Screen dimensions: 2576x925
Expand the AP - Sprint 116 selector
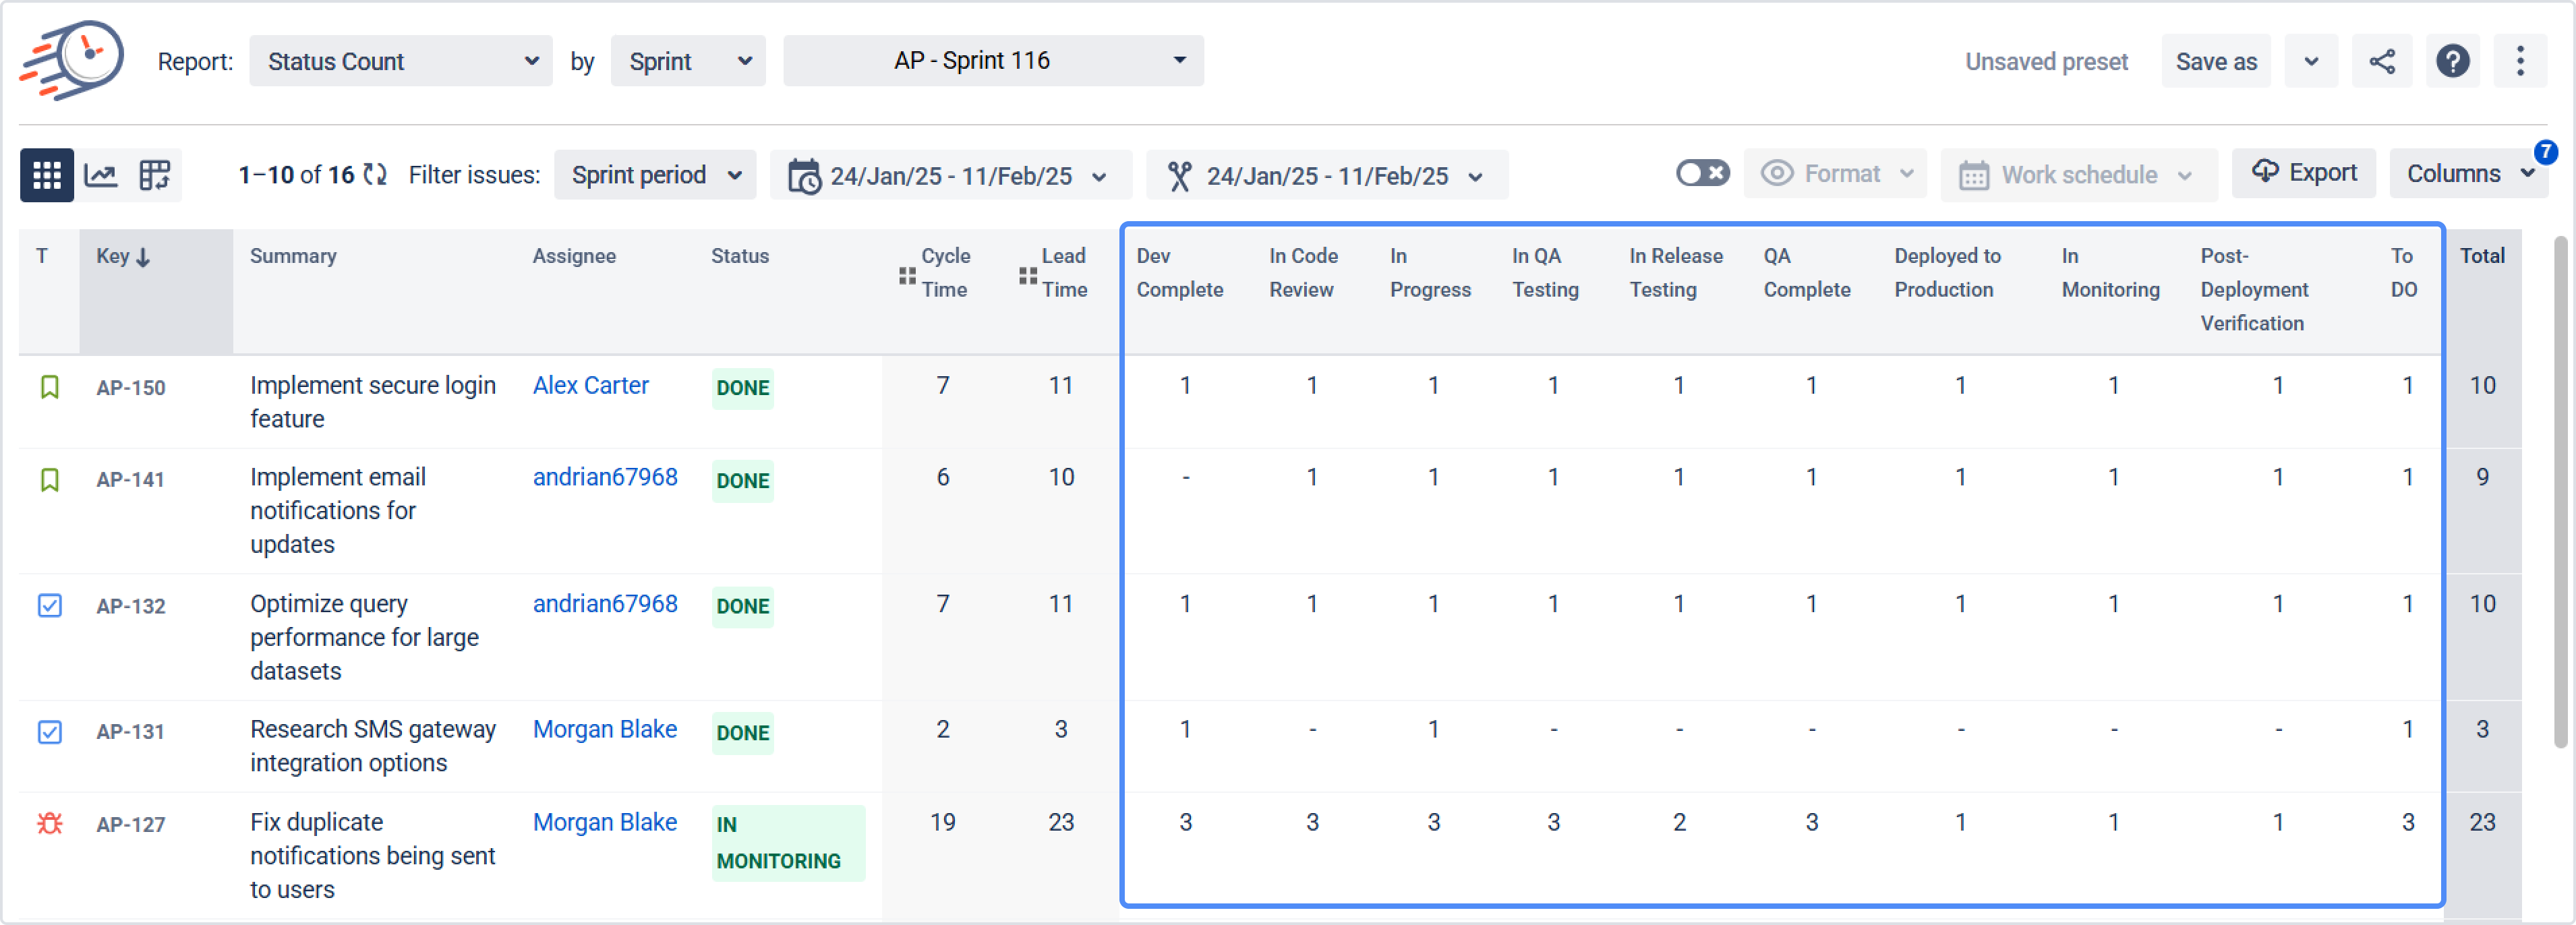click(x=992, y=61)
